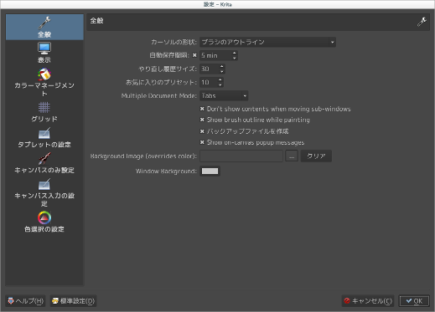
Task: Increase the autosave interval with up arrow
Action: tap(235, 53)
